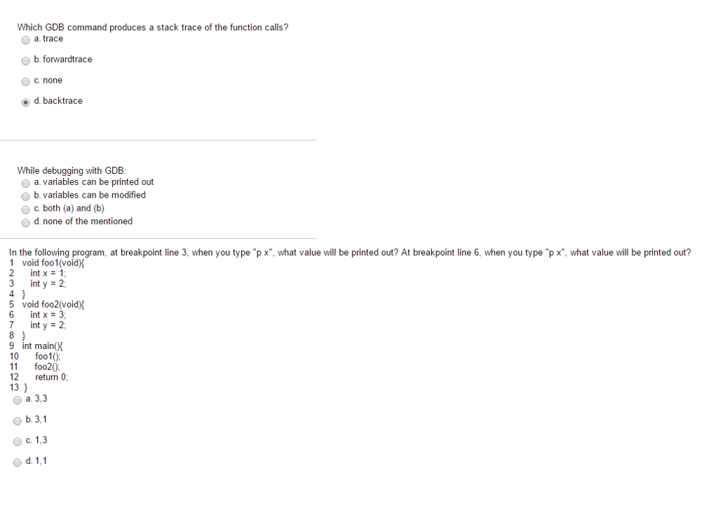
Task: Select 'd. none of the mentioned' radio button
Action: tap(26, 222)
